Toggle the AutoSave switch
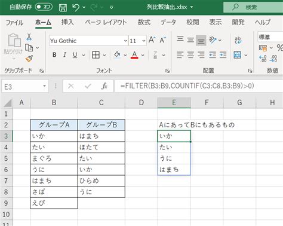 (44, 7)
